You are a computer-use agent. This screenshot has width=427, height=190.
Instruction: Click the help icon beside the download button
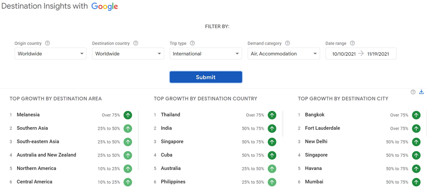point(413,92)
